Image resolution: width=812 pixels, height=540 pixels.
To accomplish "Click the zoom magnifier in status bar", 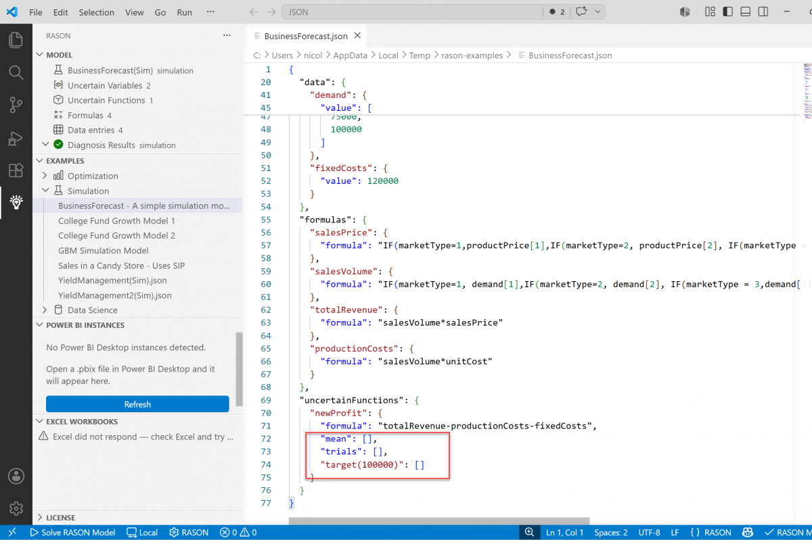I will (x=529, y=533).
